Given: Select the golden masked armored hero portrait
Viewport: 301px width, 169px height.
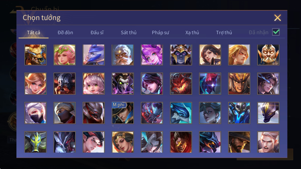Looking at the screenshot, I should point(268,55).
